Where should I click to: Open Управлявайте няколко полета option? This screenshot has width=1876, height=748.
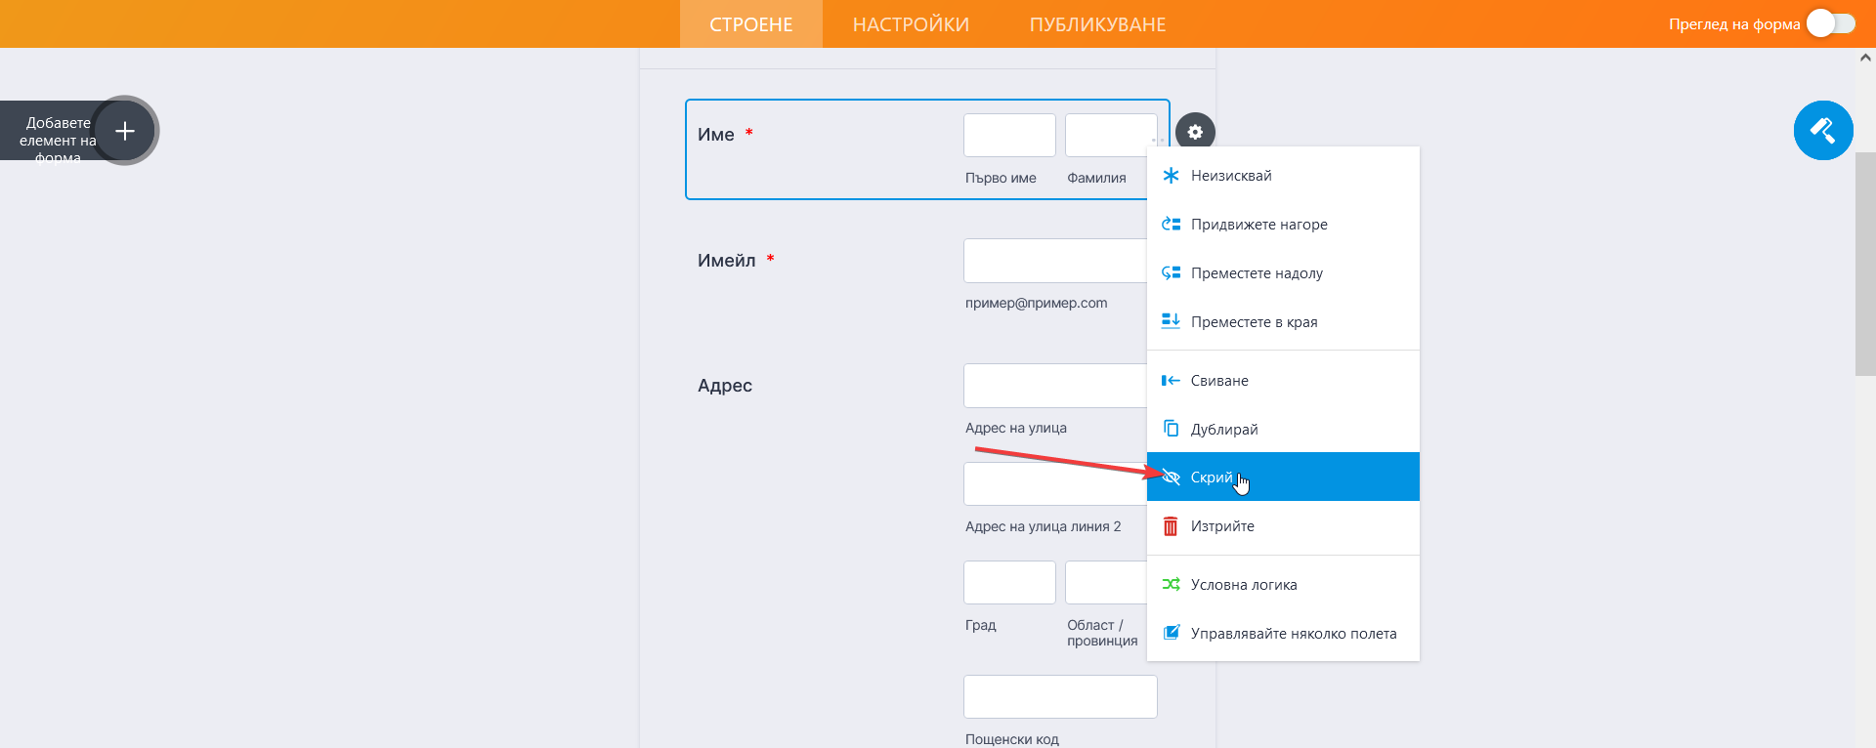click(x=1293, y=634)
